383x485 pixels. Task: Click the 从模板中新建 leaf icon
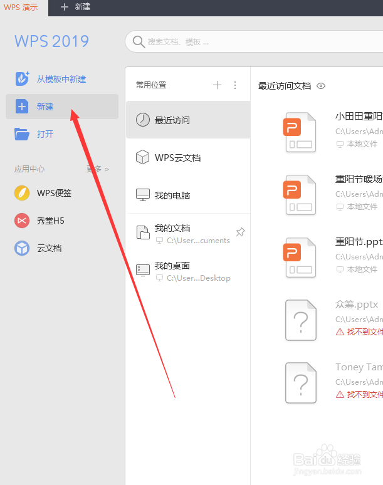[23, 79]
